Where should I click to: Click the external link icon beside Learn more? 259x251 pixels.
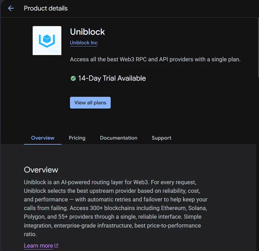56,246
